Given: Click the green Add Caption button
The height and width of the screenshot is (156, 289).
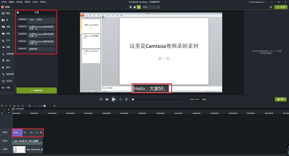Looking at the screenshot, I should [36, 90].
